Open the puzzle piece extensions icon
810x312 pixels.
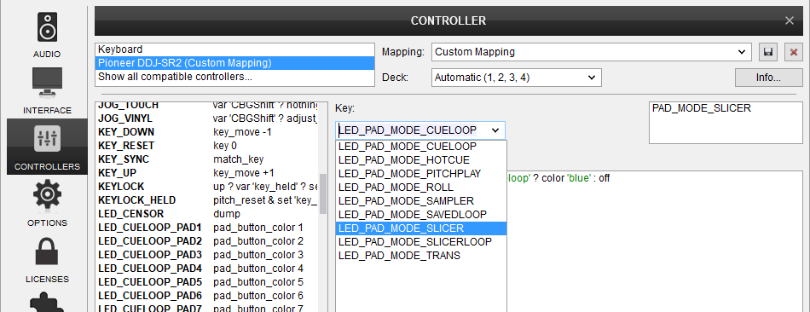[x=47, y=303]
